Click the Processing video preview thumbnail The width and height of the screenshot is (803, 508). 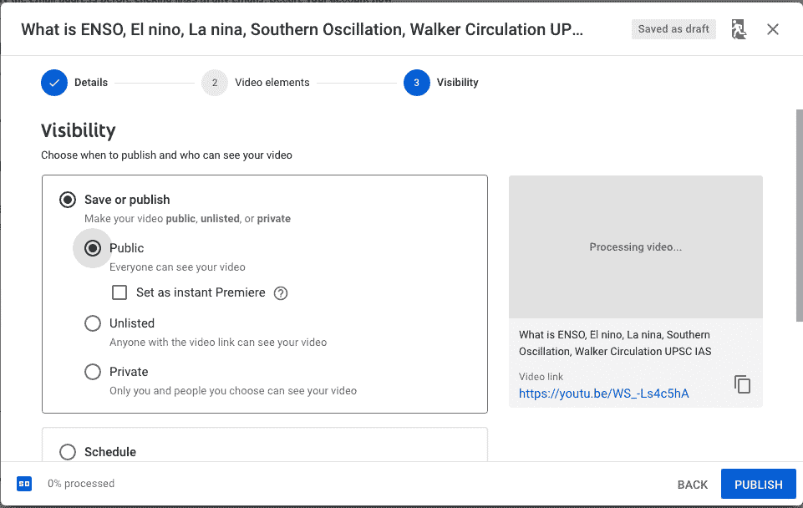[x=635, y=247]
